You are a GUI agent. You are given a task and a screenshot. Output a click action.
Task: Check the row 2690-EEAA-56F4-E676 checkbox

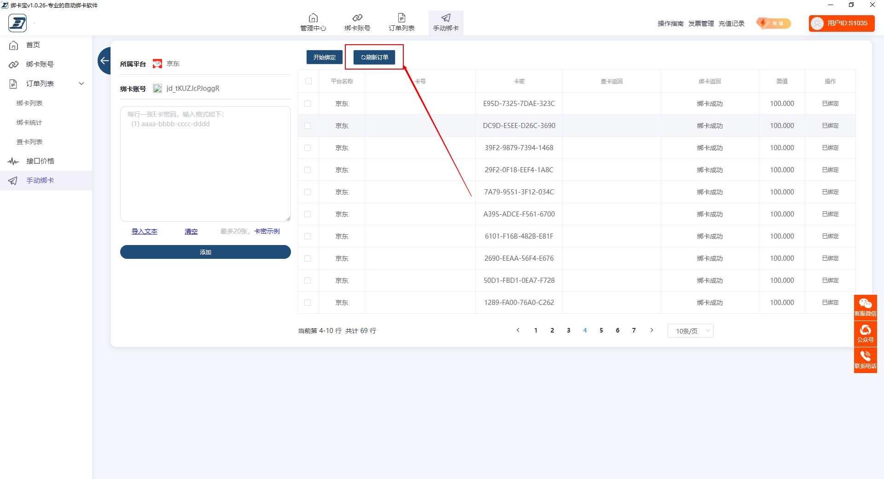coord(308,258)
